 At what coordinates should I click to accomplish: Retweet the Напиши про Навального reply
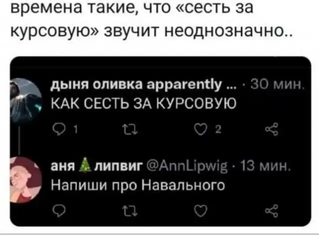tap(130, 211)
